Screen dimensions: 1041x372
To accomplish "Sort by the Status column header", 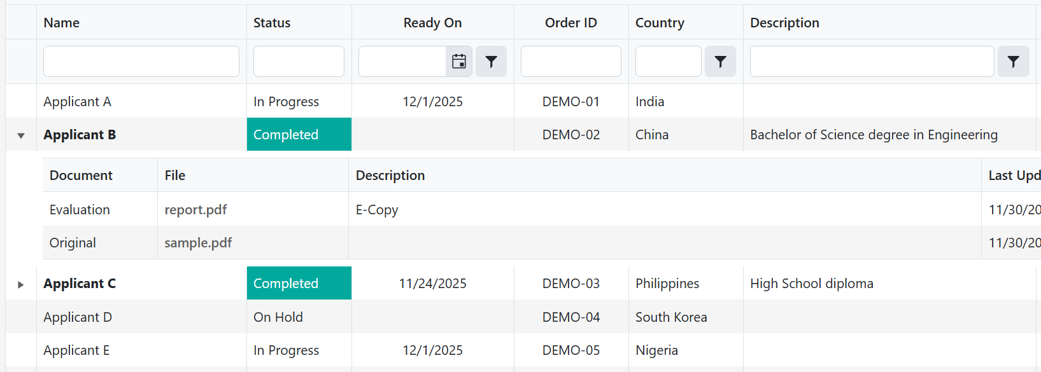I will coord(272,23).
